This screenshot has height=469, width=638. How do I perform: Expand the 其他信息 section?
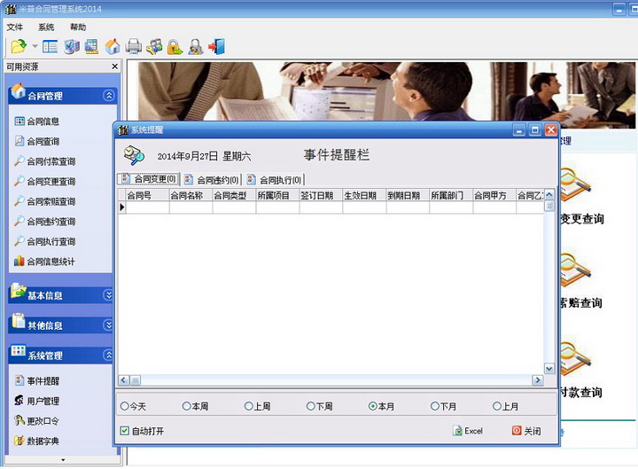[x=108, y=324]
